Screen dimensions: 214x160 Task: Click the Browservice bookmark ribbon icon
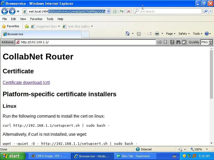(x=165, y=42)
